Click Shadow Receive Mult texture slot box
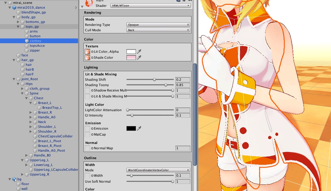 [87, 90]
